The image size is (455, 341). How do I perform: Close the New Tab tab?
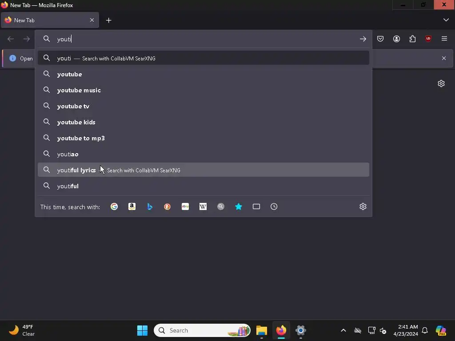click(x=92, y=20)
